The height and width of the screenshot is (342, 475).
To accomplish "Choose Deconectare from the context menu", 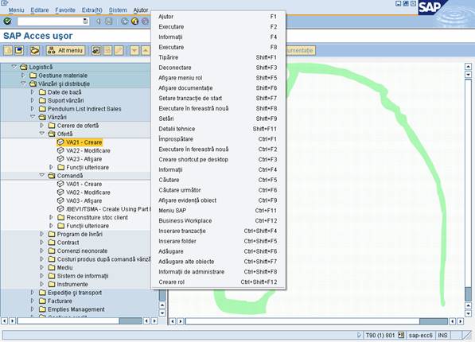I will pyautogui.click(x=218, y=68).
